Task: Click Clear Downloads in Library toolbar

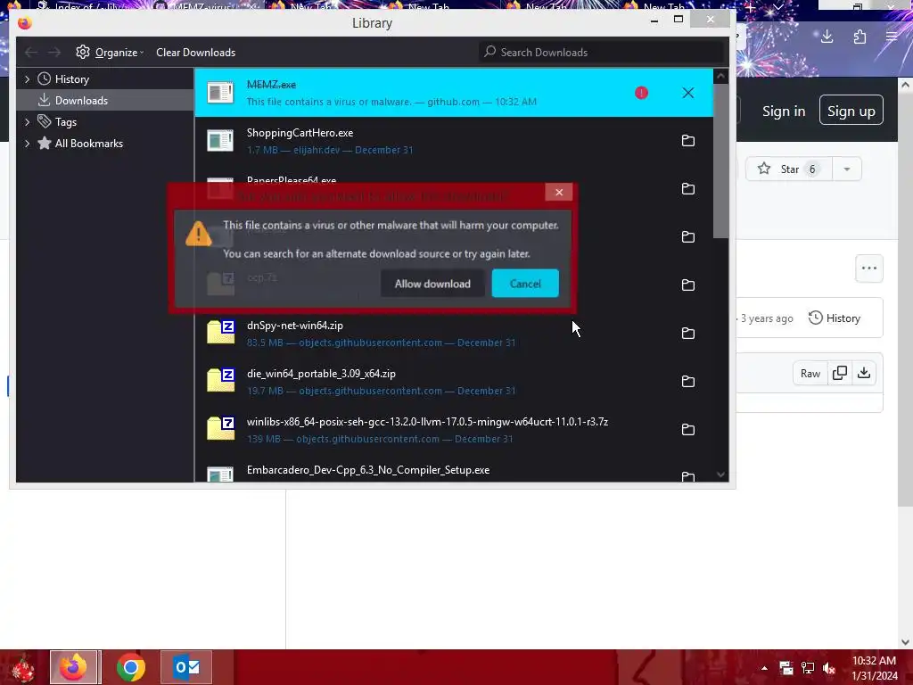Action: pos(195,53)
